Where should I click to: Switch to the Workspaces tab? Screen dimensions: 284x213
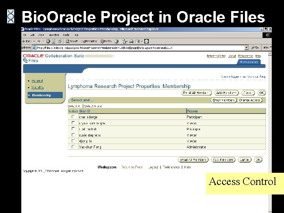tap(248, 62)
